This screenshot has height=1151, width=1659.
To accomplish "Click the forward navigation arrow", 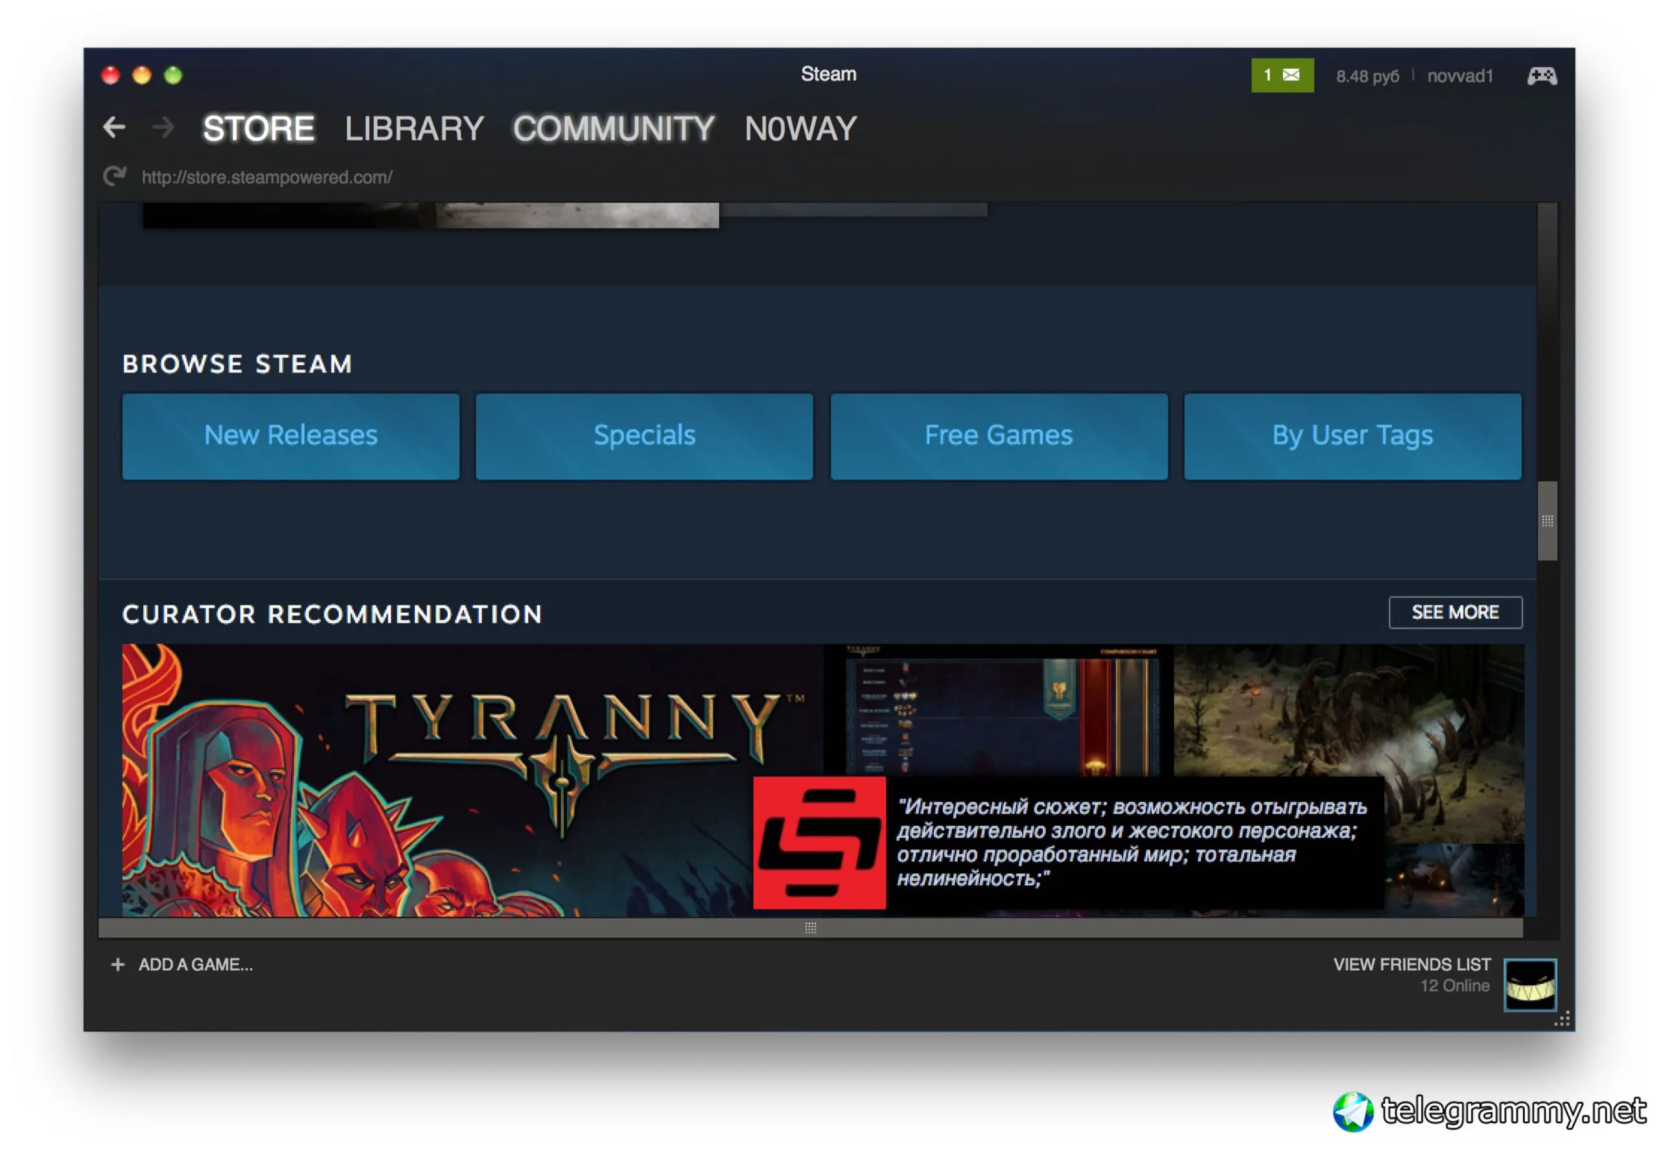I will (x=164, y=128).
